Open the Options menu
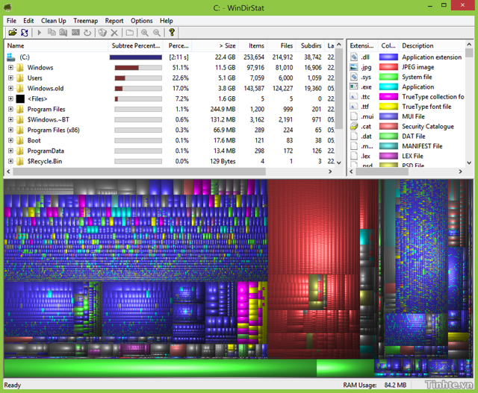 [142, 21]
